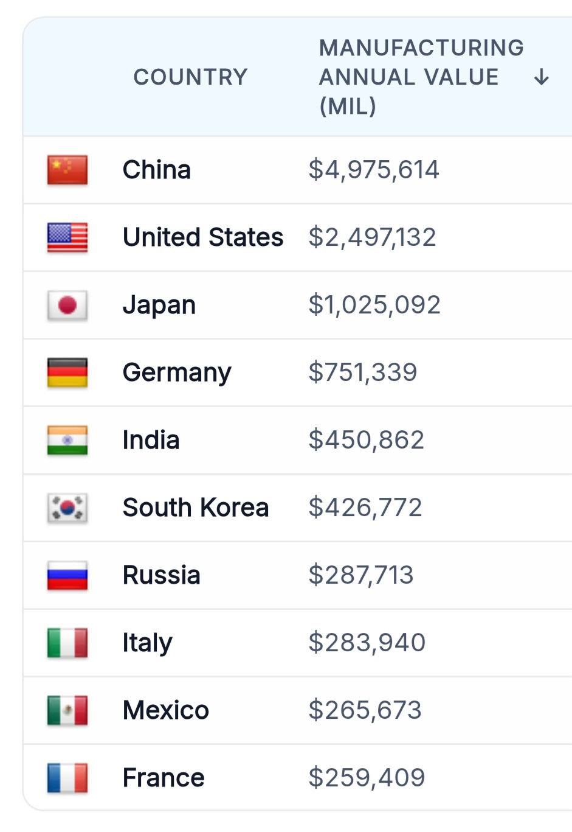Click the China flag icon
The image size is (572, 832).
67,170
